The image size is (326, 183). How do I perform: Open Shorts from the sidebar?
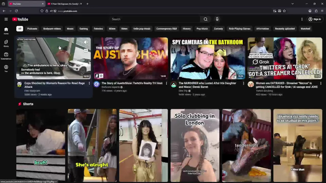pos(6,43)
